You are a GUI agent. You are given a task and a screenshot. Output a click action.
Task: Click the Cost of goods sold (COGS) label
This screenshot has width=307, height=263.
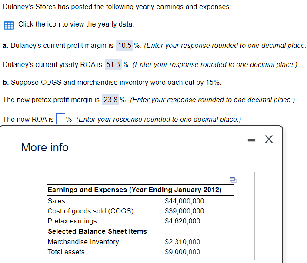point(90,211)
